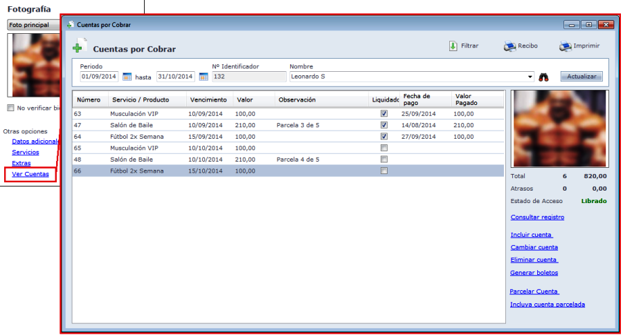Screen dimensions: 623x335
Task: Open calendar picker for start date
Action: (x=127, y=77)
